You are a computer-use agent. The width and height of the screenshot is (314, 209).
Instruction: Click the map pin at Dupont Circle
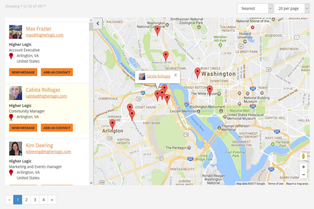pos(197,73)
